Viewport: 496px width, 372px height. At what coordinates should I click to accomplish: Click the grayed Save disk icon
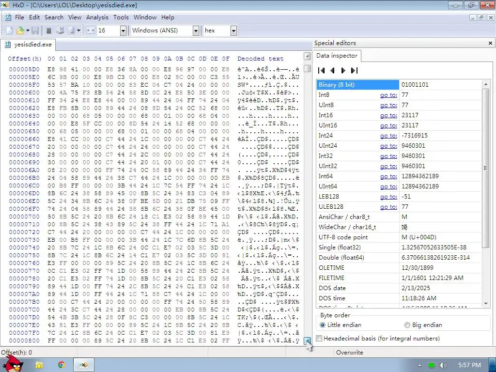coord(35,31)
